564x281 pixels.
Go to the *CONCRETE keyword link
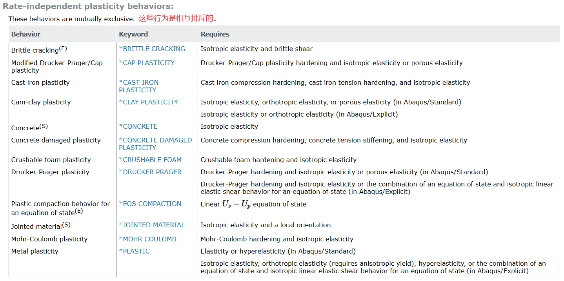tap(138, 126)
